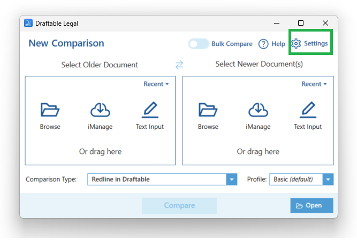Viewport: 357px width, 240px height.
Task: Click the Profile: label
Action: coord(257,179)
